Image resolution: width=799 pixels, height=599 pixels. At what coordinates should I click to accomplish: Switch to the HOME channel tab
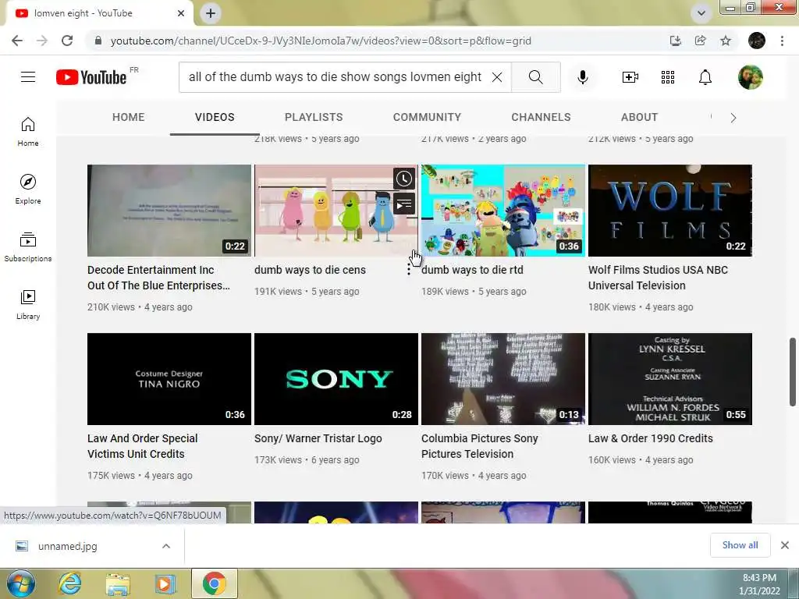click(x=129, y=117)
